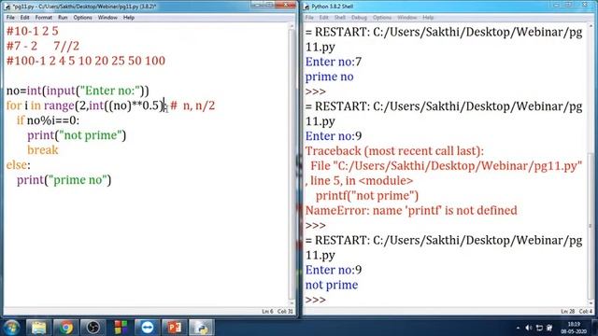The height and width of the screenshot is (336, 598).
Task: Open the Edit menu in Python Shell
Action: click(324, 18)
